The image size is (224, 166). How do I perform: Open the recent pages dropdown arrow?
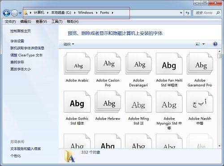click(x=20, y=13)
